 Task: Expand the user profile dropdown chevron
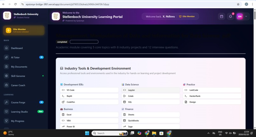[x=246, y=16]
